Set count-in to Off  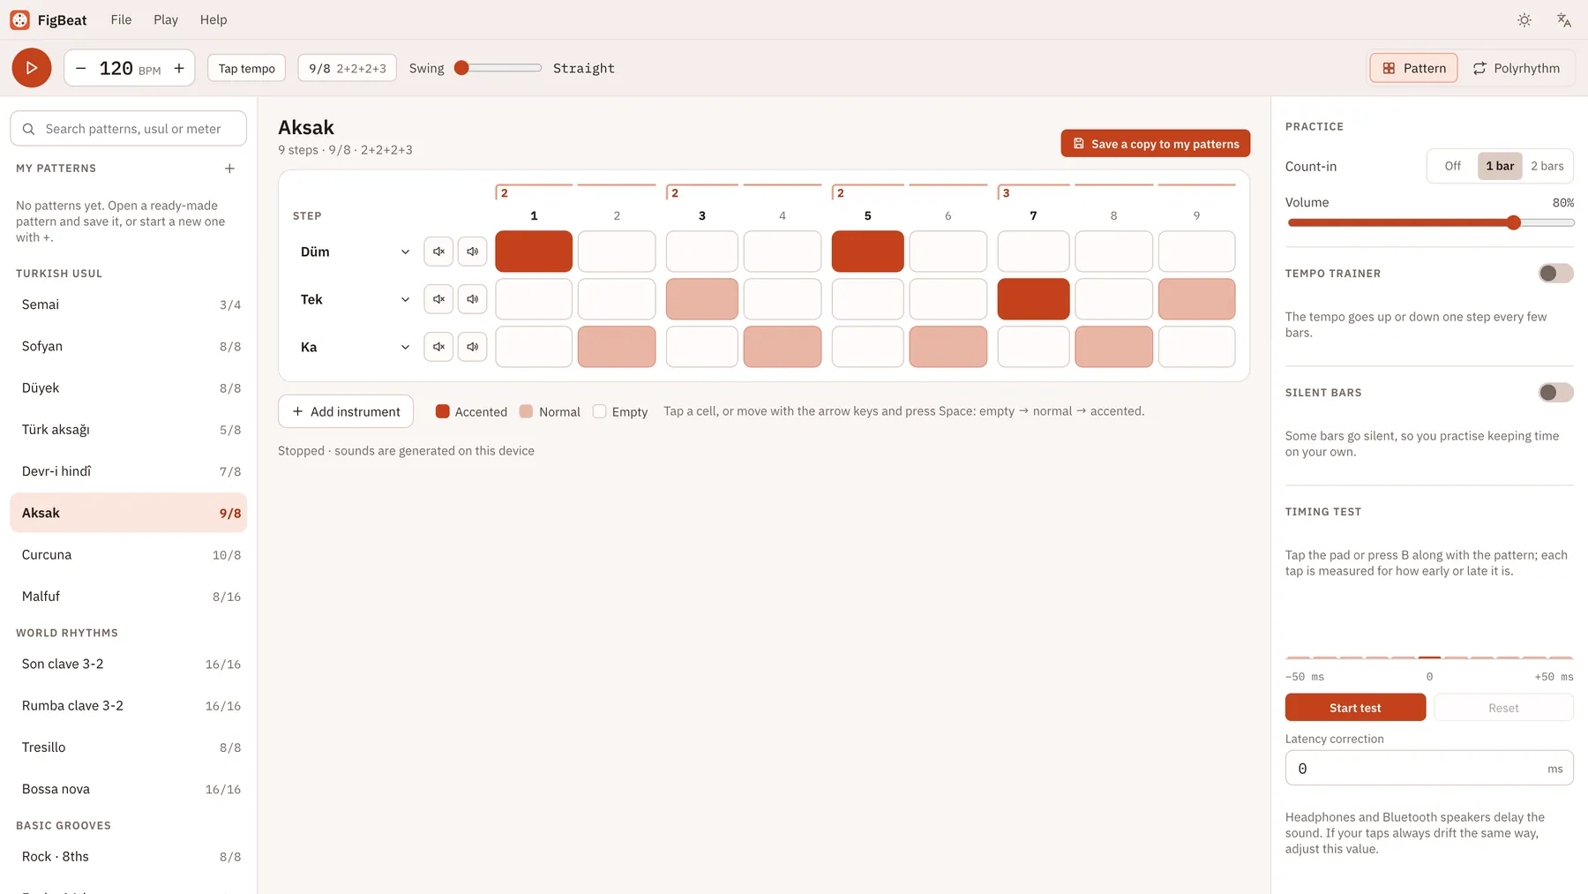(x=1453, y=166)
